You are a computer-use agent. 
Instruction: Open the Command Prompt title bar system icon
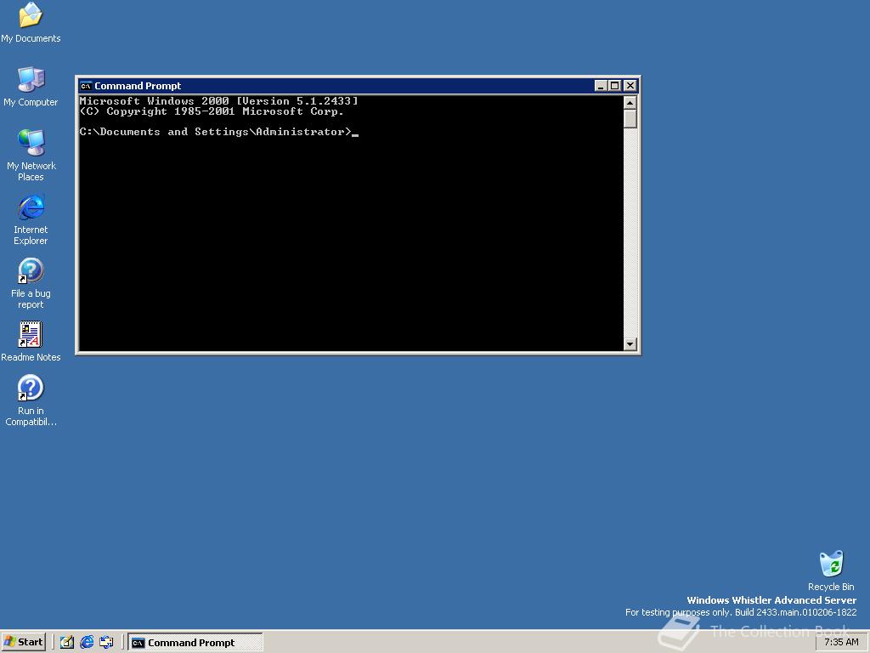pyautogui.click(x=86, y=86)
